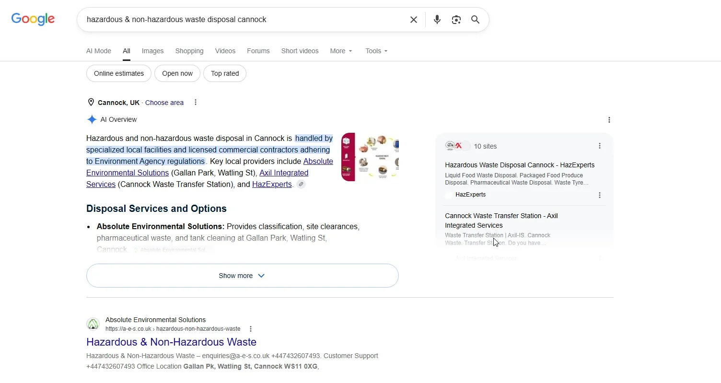Click the AI Overview sparkle icon
Image resolution: width=721 pixels, height=383 pixels.
click(92, 119)
